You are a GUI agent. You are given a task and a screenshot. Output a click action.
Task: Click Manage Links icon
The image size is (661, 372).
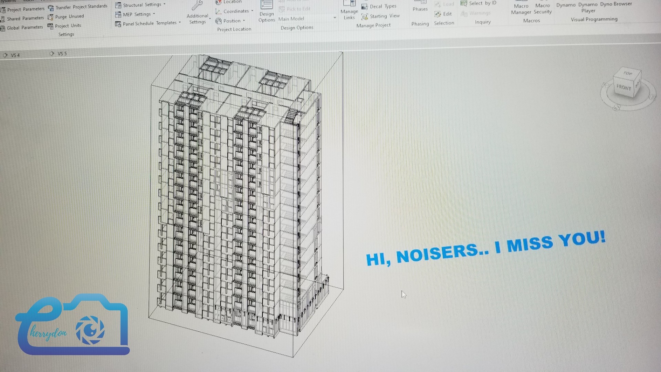click(349, 3)
